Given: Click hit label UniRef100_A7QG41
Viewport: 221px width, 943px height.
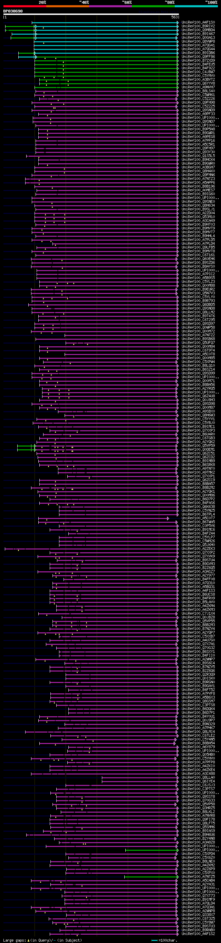Looking at the screenshot, I should [199, 45].
